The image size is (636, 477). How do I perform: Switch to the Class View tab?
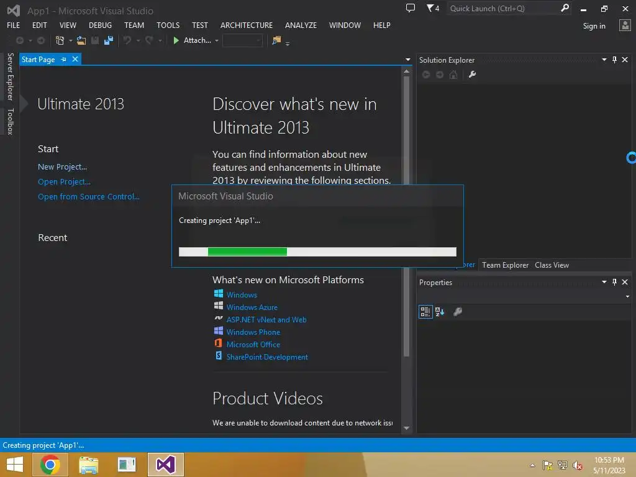coord(552,265)
